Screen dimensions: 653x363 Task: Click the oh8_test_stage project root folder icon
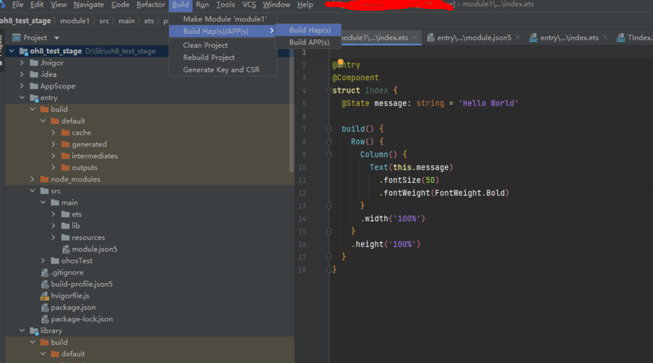tap(24, 51)
